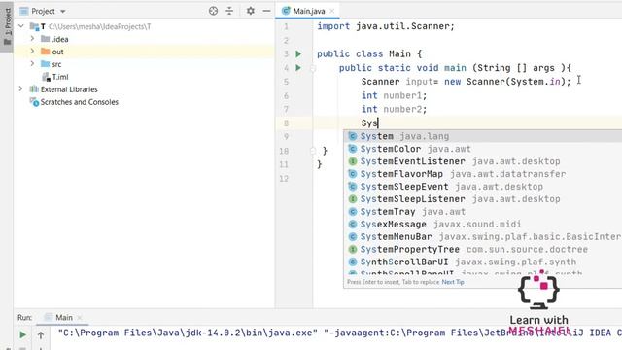Choose SystemTray java.awt completion
622x350 pixels.
click(x=482, y=212)
